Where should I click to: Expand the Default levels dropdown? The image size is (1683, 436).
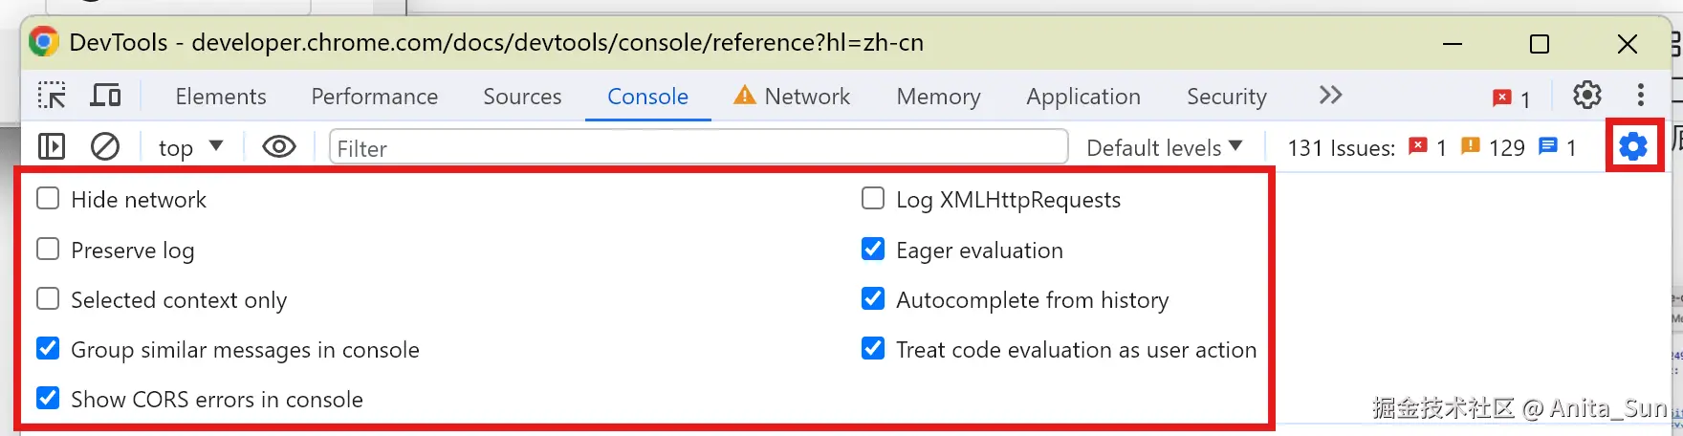[1164, 147]
